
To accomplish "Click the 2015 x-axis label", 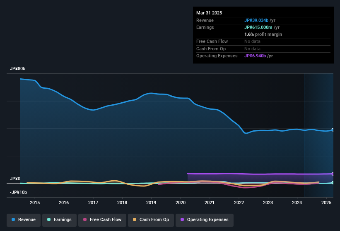I will point(35,203).
